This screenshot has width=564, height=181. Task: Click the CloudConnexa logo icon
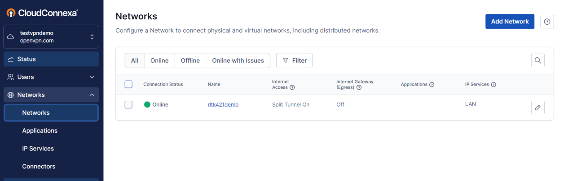pyautogui.click(x=11, y=13)
